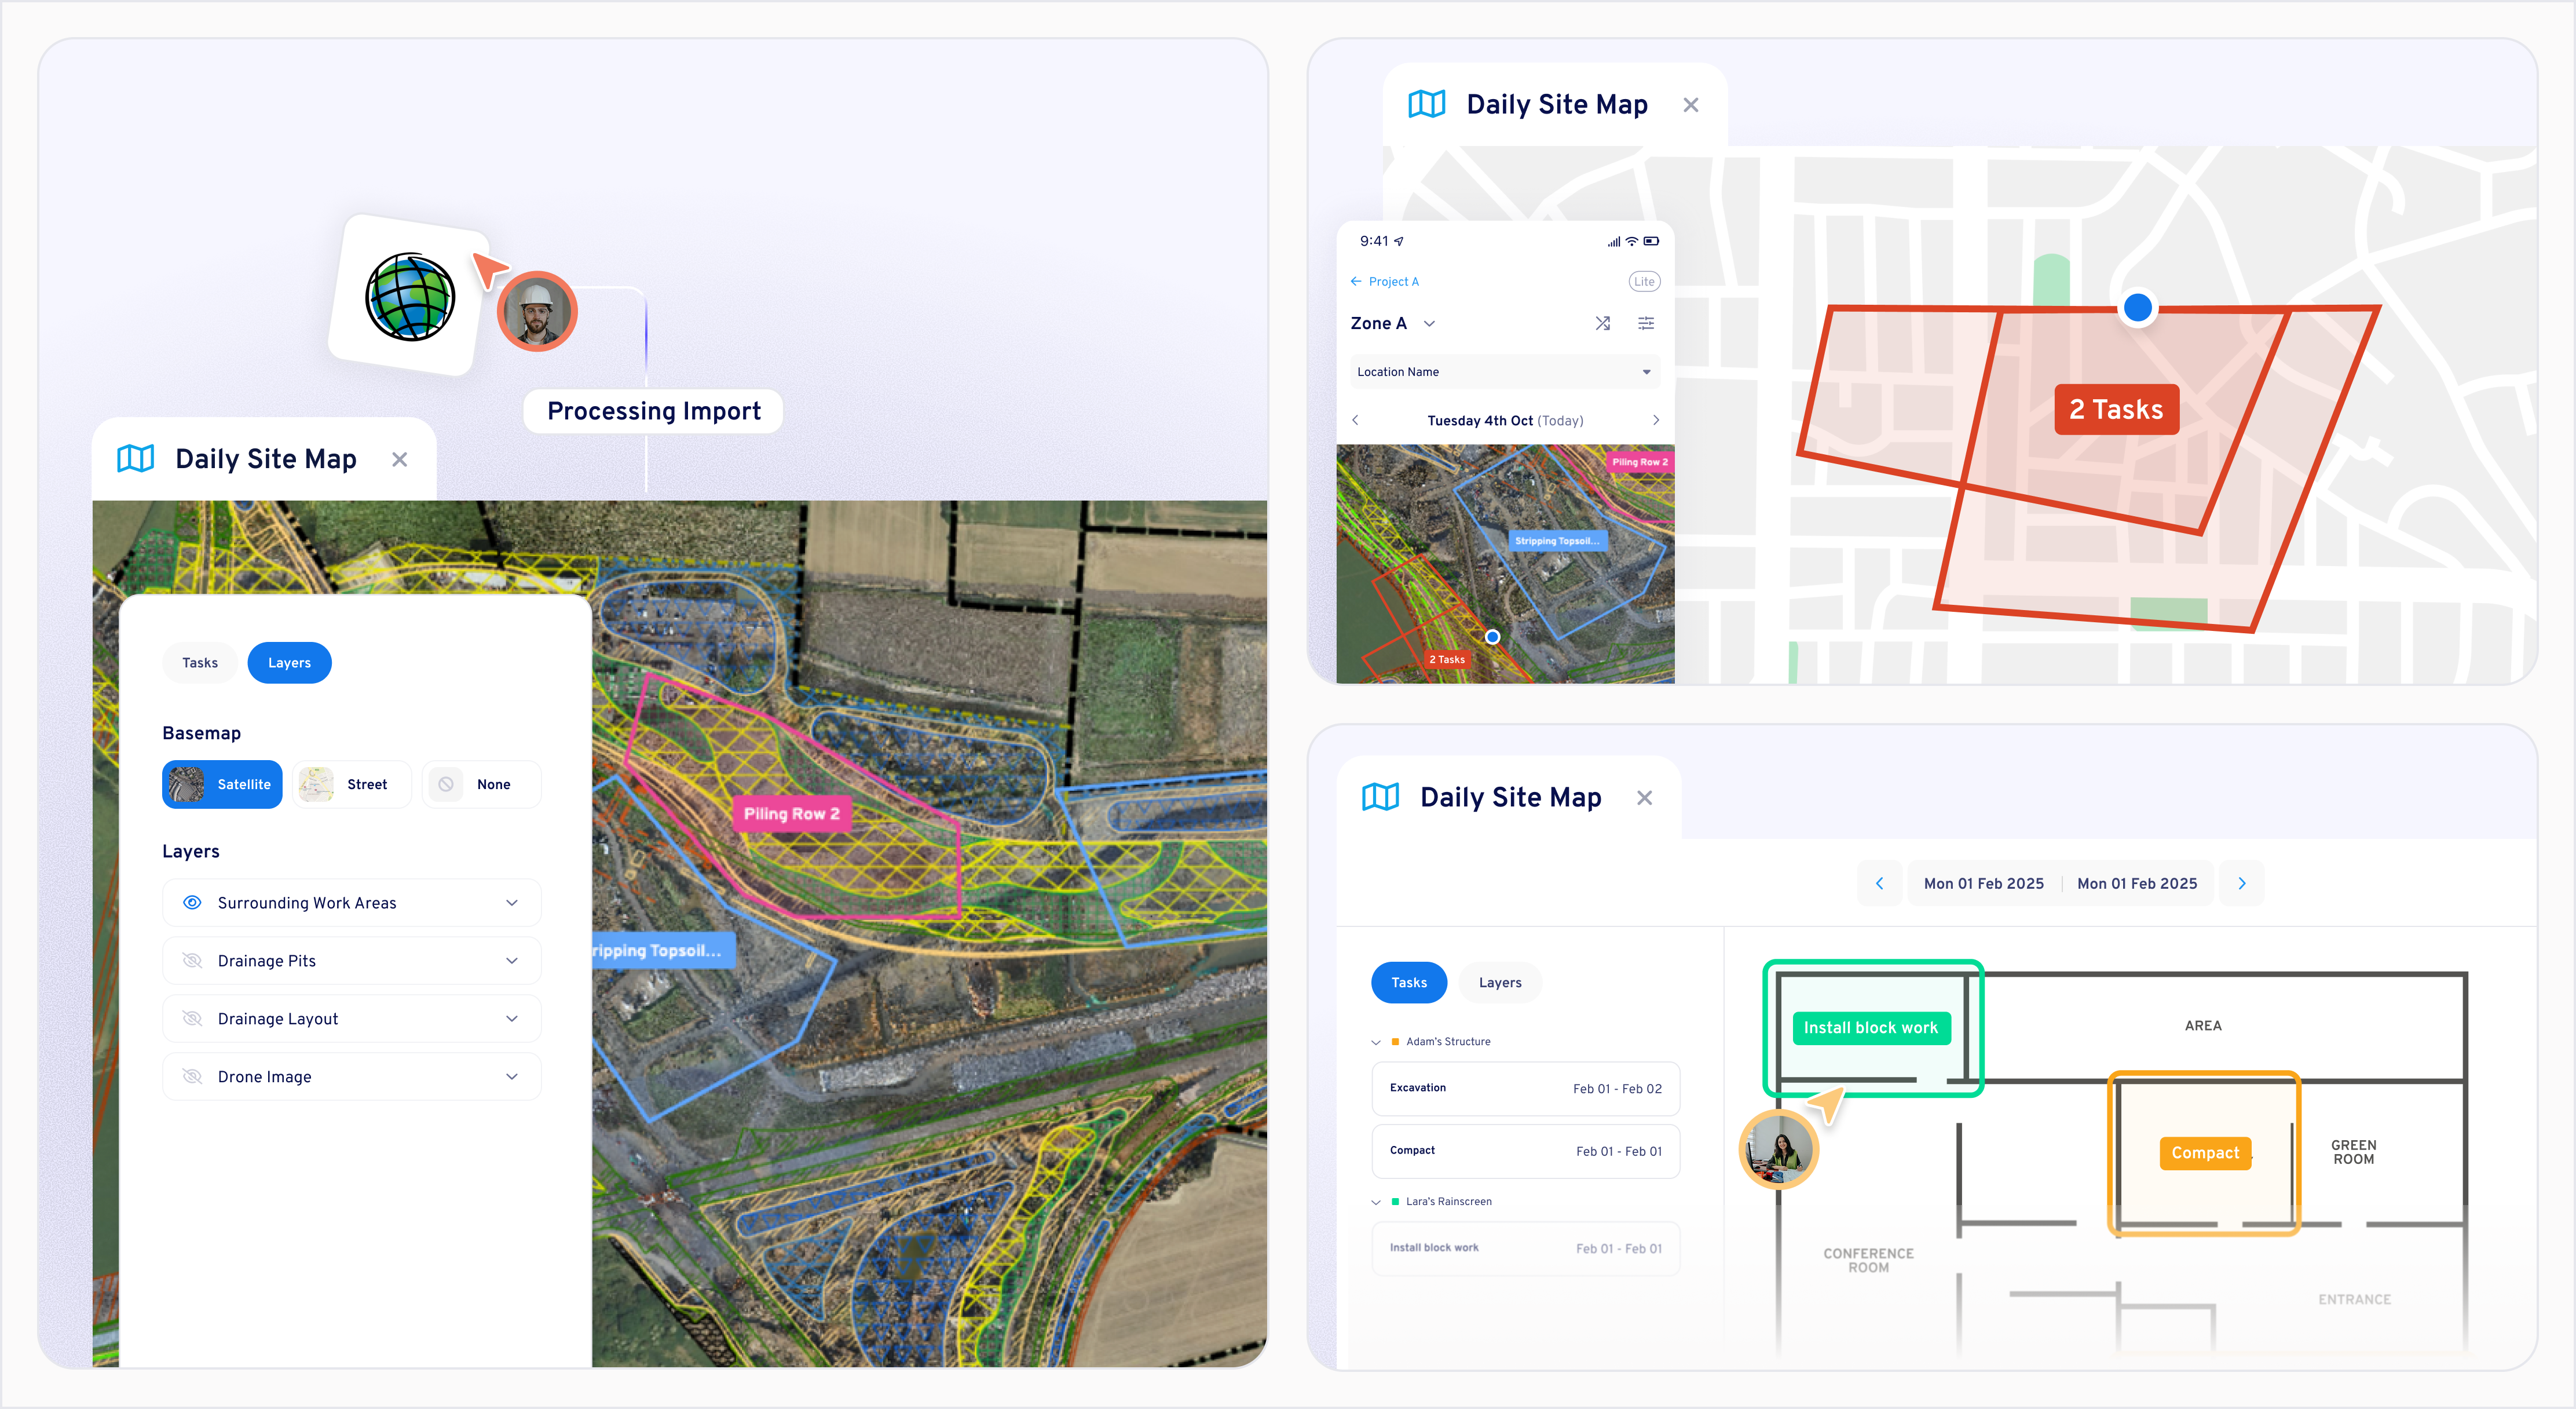Collapse the Adam's Structure task group

(x=1376, y=1043)
